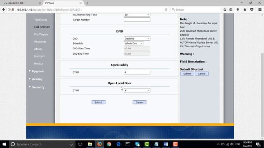Screen dimensions: 264x148
Task: Click the browser address bar URL
Action: (x=49, y=9)
